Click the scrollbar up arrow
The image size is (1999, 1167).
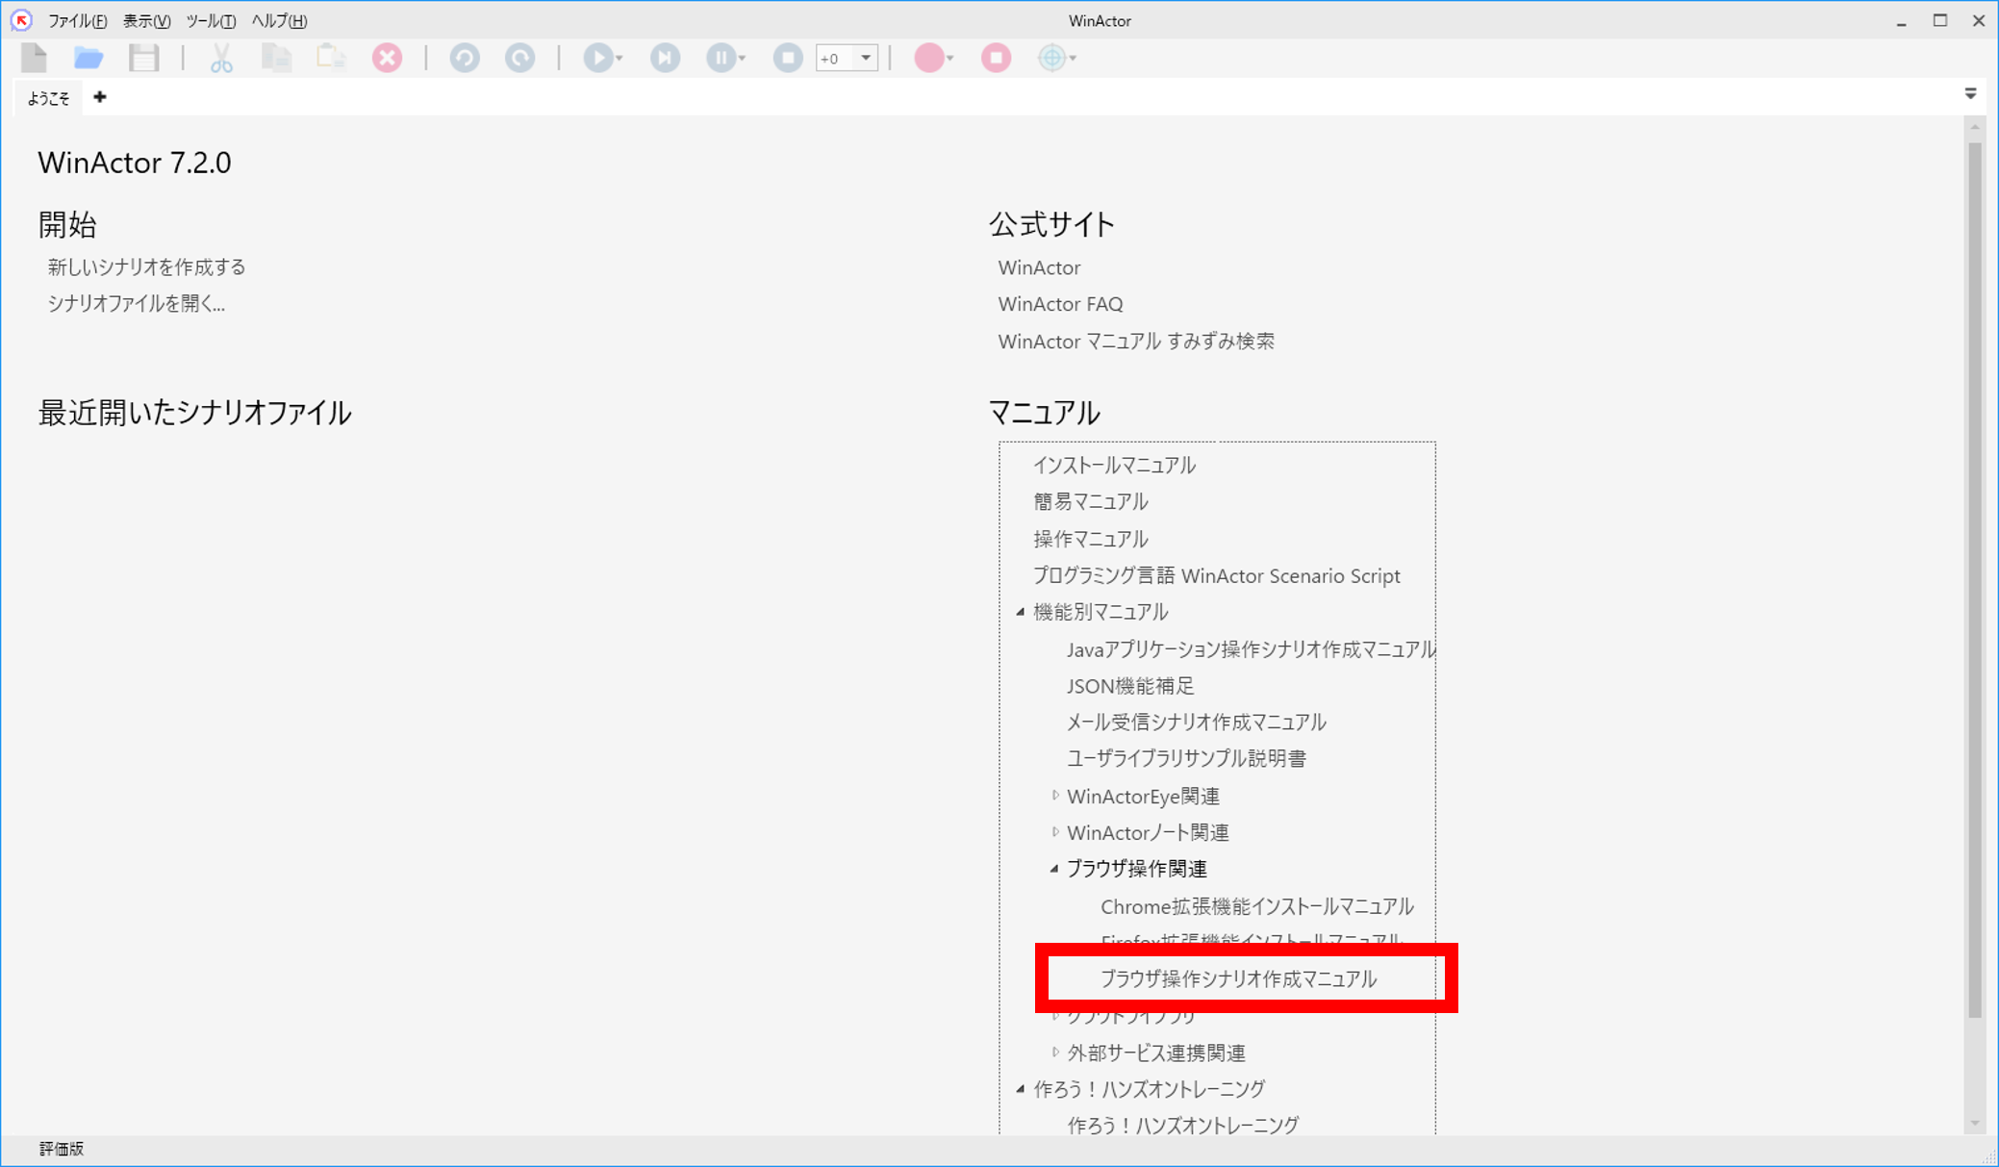pos(1975,127)
